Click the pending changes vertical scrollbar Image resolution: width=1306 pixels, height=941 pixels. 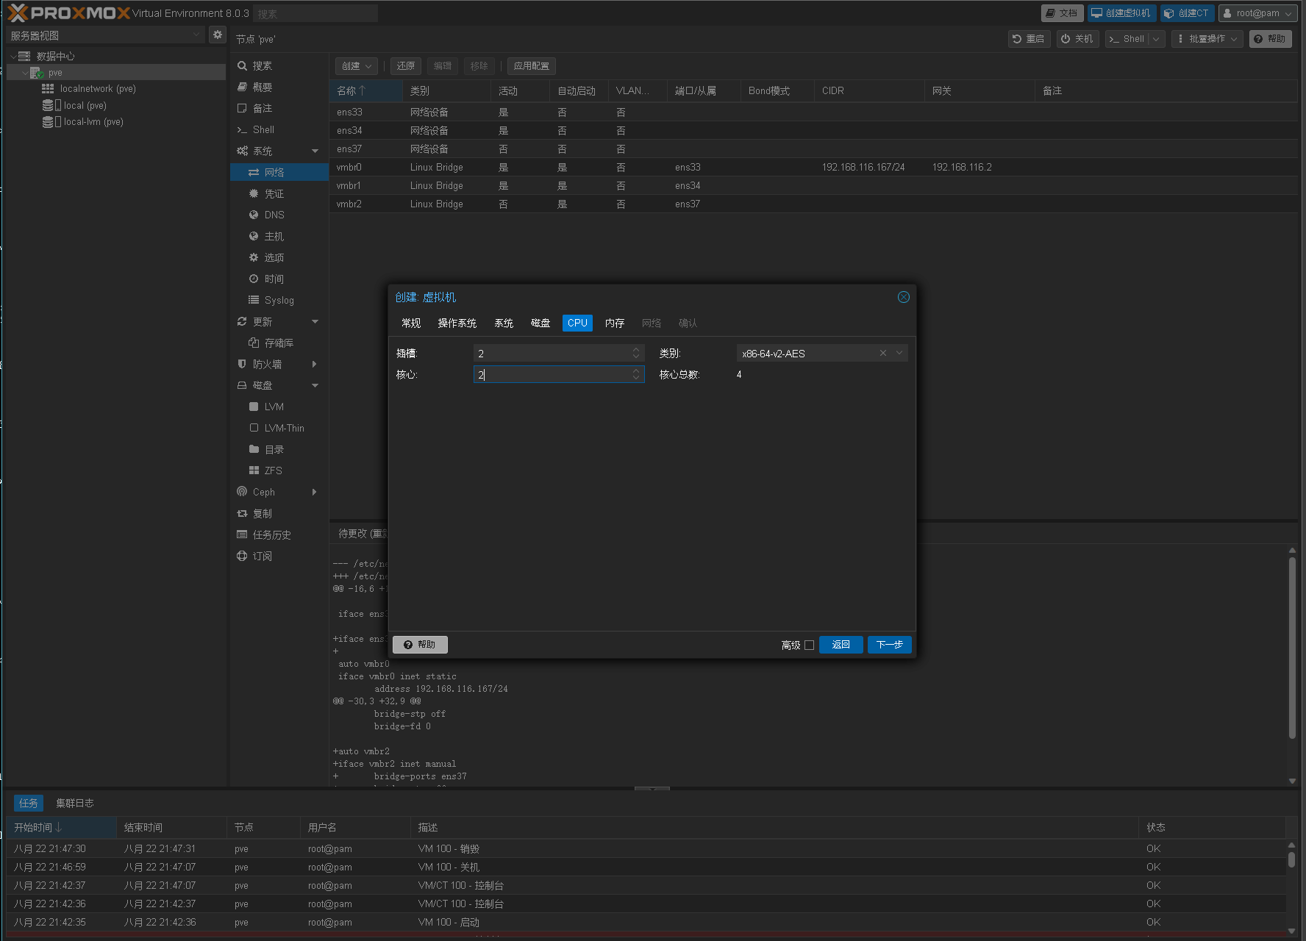coord(1292,647)
